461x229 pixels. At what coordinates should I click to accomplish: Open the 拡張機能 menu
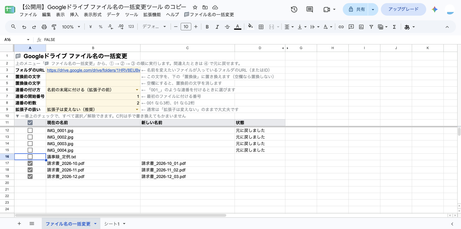tap(152, 15)
